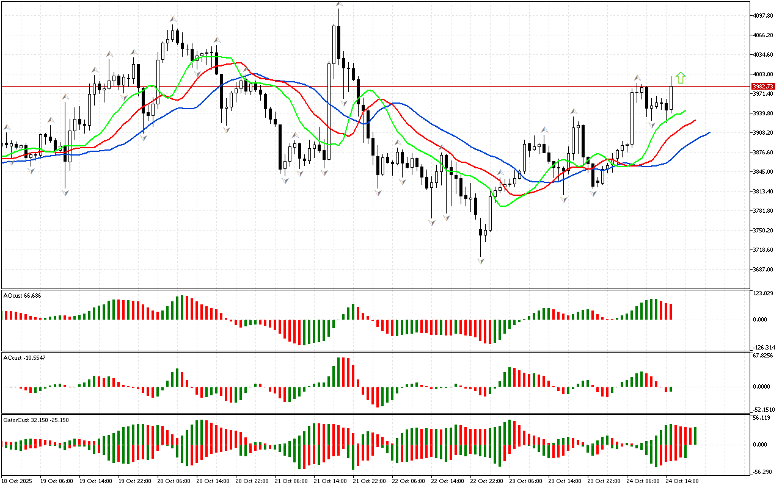
Task: Click the 3687.00 price scale label
Action: pyautogui.click(x=764, y=270)
